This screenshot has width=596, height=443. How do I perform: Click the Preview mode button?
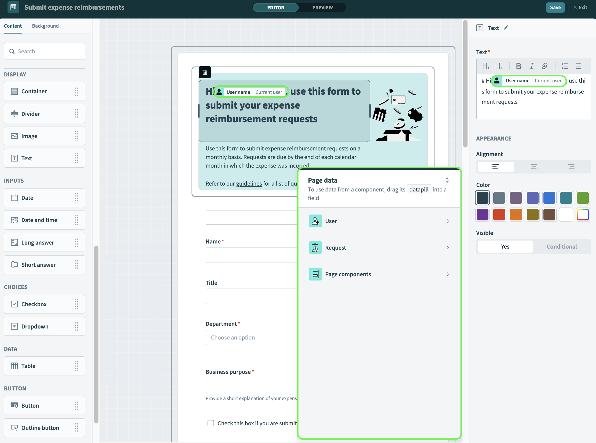(323, 8)
